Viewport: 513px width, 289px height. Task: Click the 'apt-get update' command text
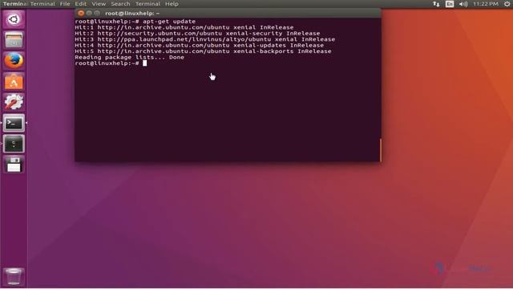point(169,22)
